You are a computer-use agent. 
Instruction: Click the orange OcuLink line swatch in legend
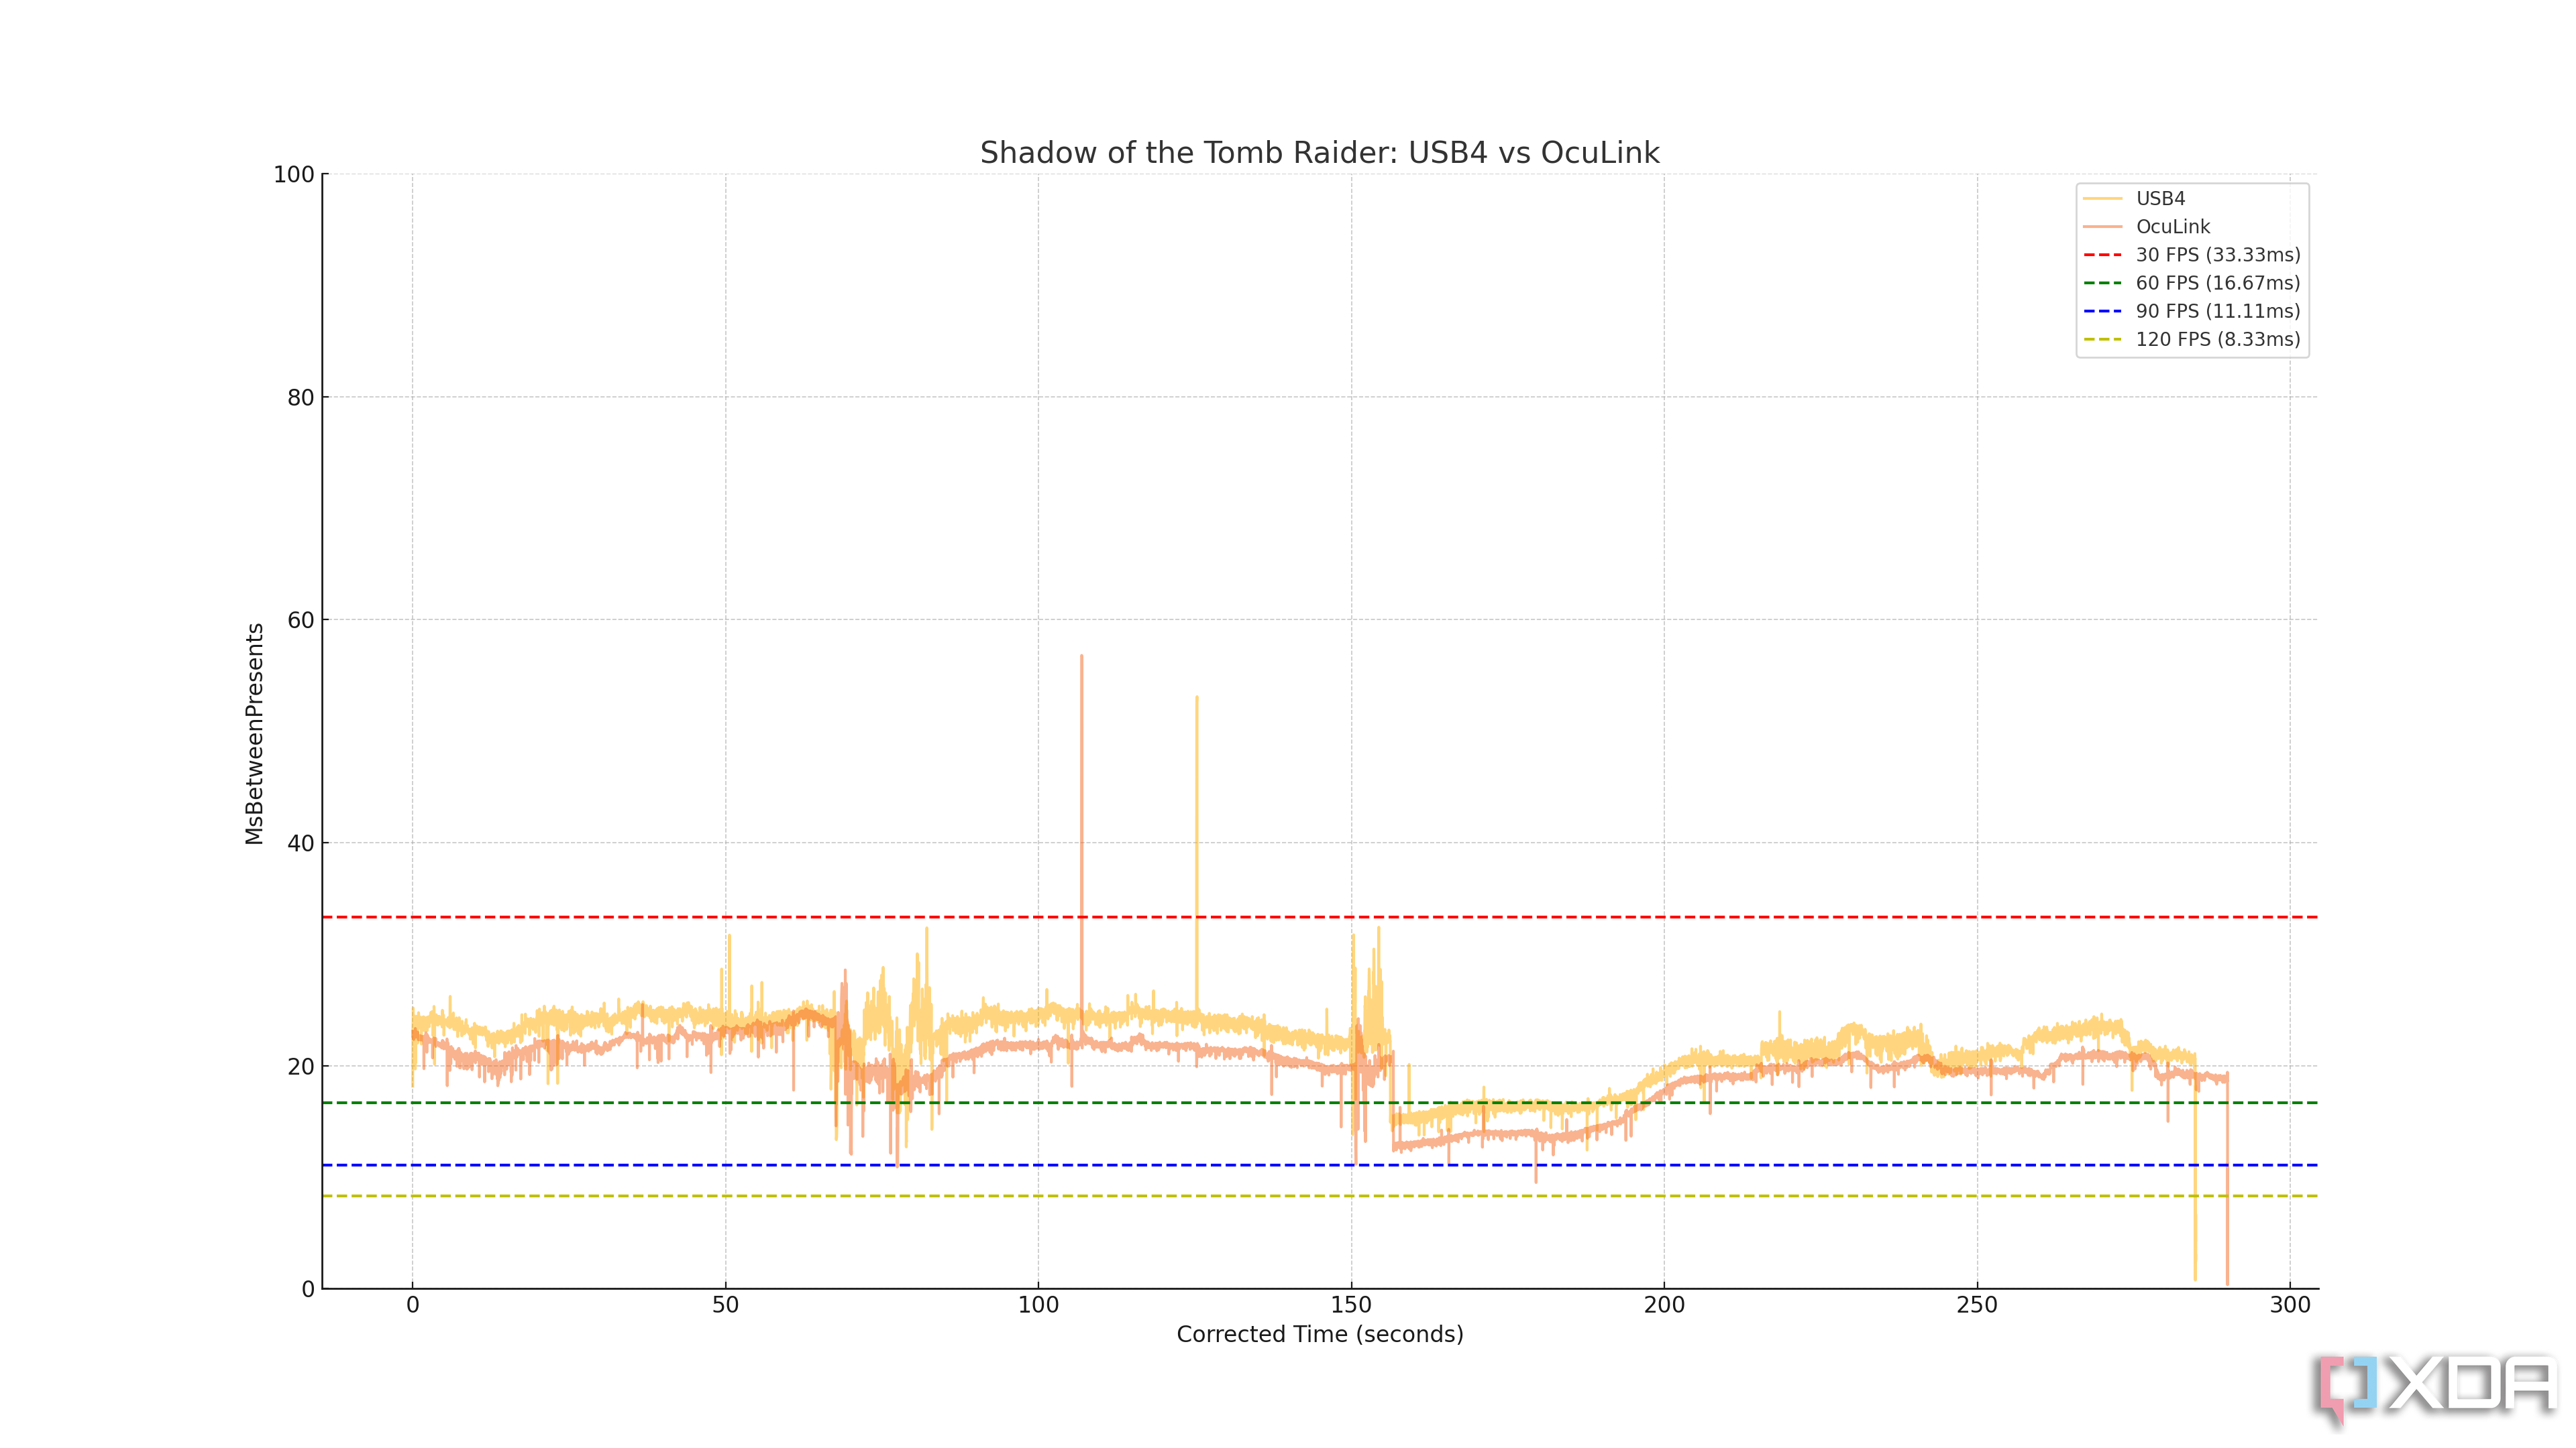pyautogui.click(x=2103, y=227)
